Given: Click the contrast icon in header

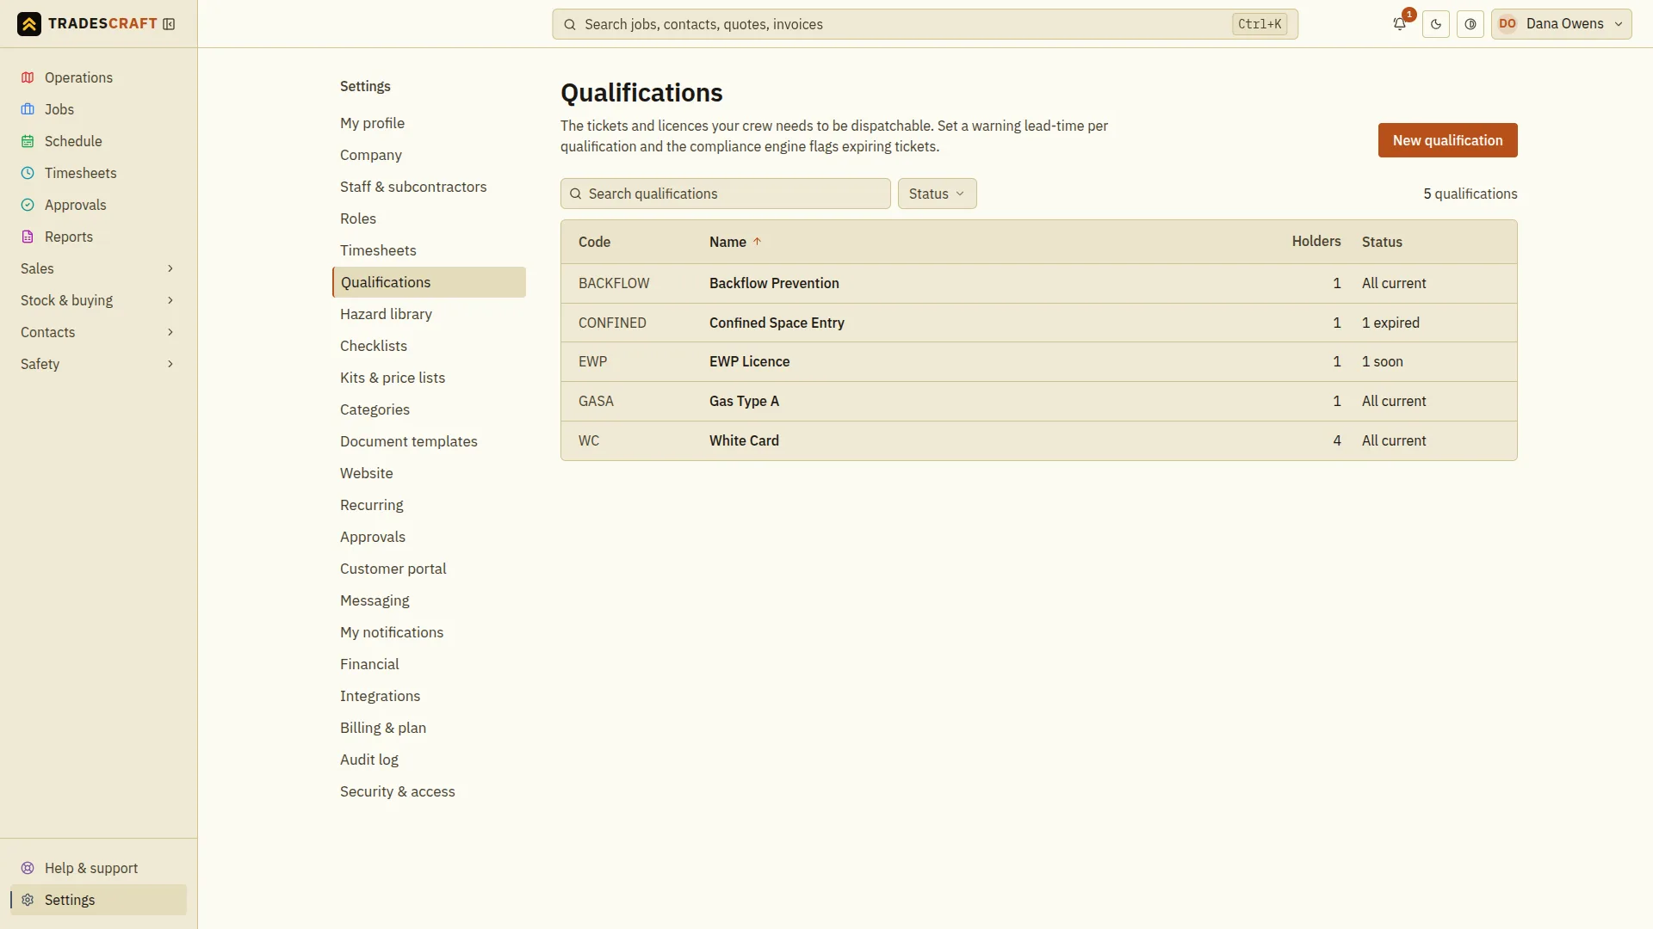Looking at the screenshot, I should point(1470,24).
